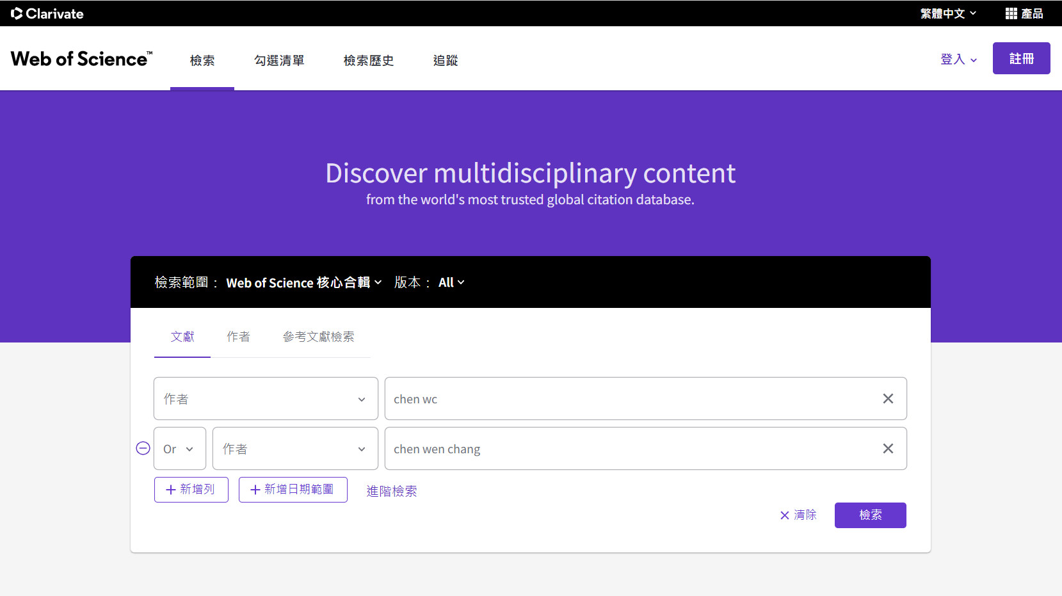Clear the 'chen wc' search field
1062x596 pixels.
click(888, 399)
